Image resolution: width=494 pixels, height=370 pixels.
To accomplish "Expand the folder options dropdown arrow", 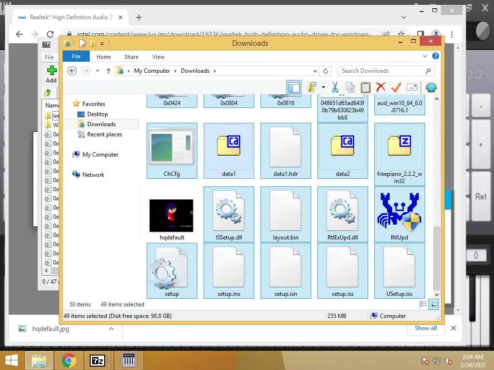I will [x=323, y=87].
